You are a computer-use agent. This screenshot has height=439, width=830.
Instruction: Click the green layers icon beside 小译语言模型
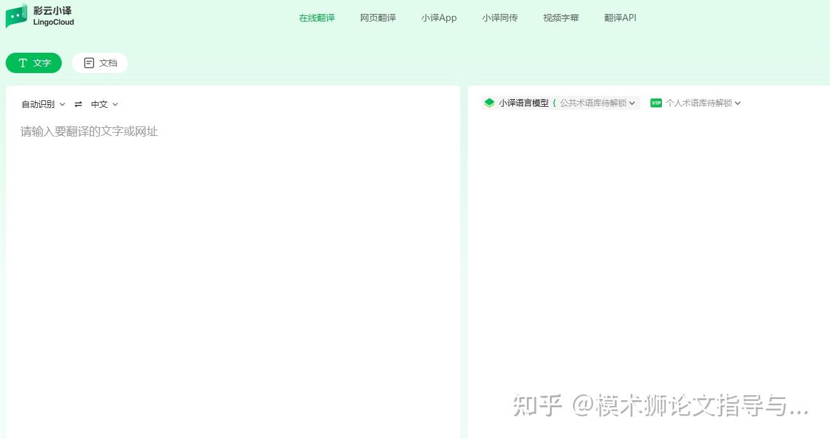[x=489, y=102]
